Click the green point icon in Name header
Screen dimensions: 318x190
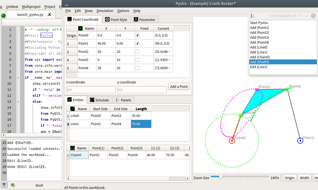point(80,28)
